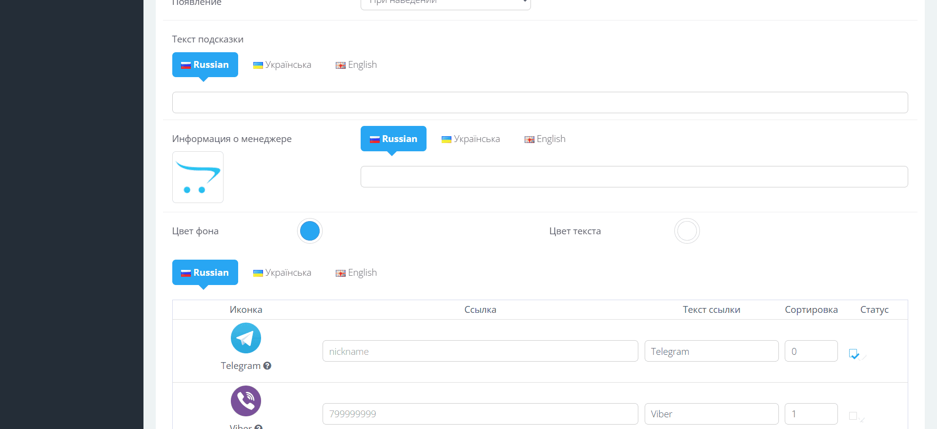Click the Telegram nickname link field
The height and width of the screenshot is (429, 937).
click(x=480, y=351)
